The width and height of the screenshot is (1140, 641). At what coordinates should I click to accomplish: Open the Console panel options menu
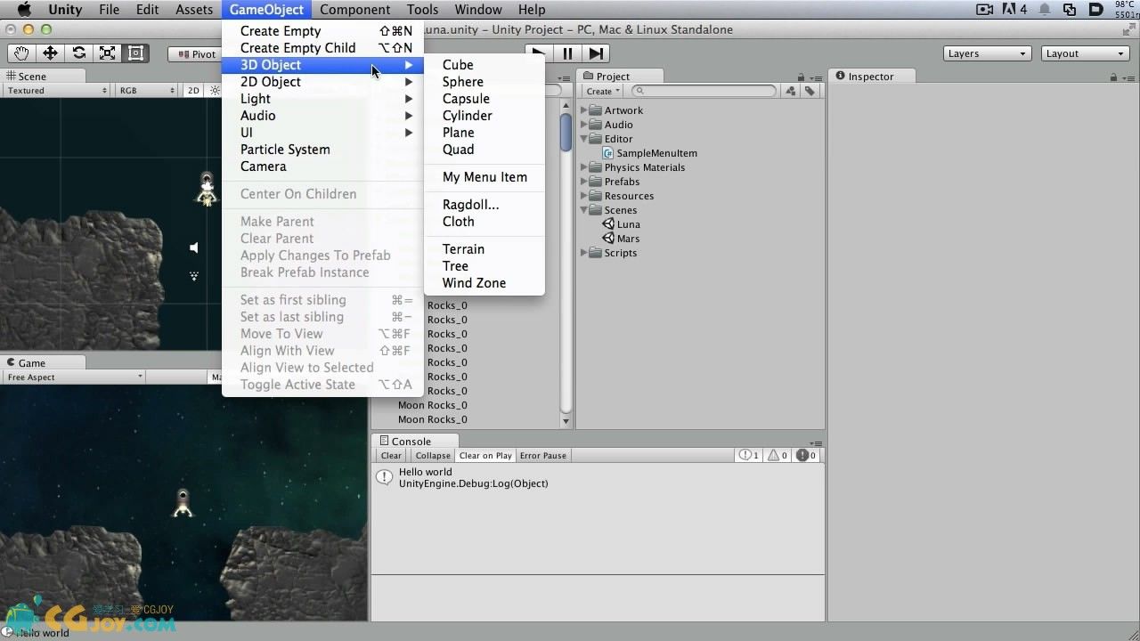[x=816, y=442]
